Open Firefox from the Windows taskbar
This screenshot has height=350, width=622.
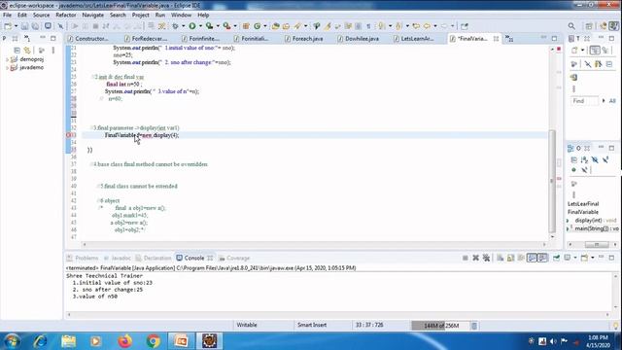(124, 341)
